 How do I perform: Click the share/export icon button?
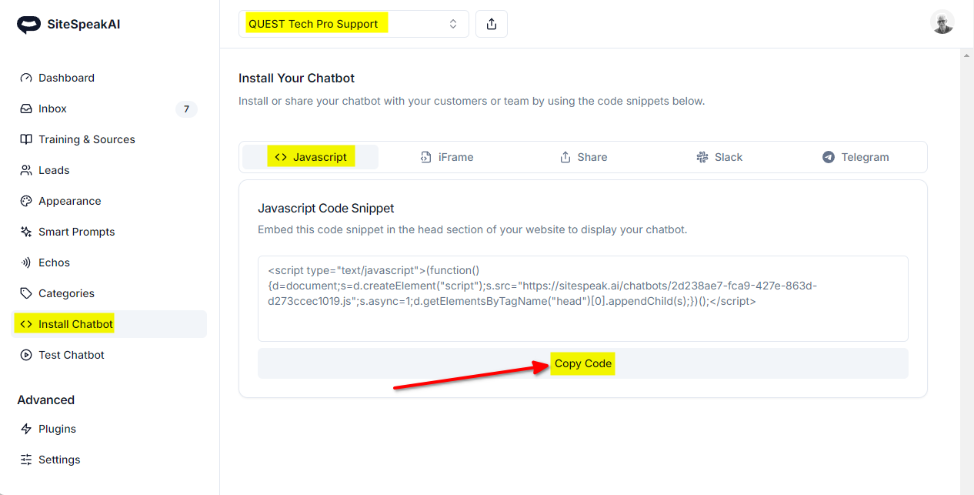tap(492, 24)
